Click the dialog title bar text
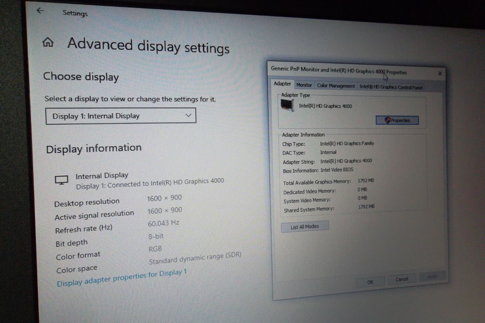Screen dimensions: 485x323 (339, 70)
